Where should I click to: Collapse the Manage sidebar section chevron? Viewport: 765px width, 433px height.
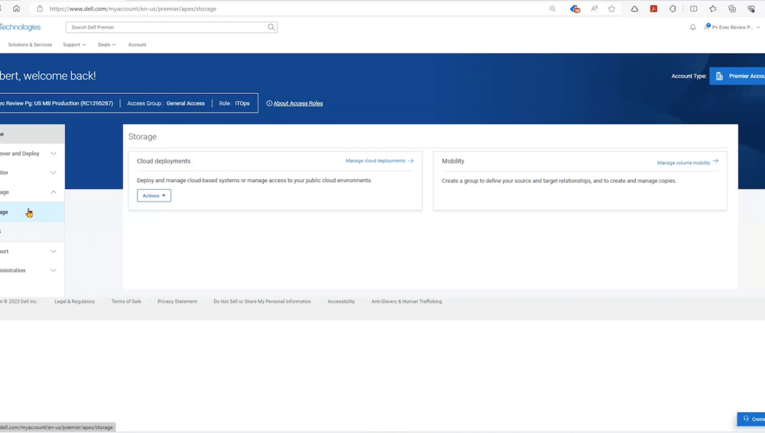point(53,192)
